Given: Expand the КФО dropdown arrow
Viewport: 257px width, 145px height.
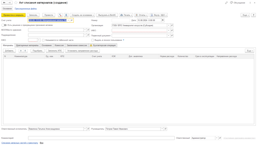Looking at the screenshot, I should (39, 40).
